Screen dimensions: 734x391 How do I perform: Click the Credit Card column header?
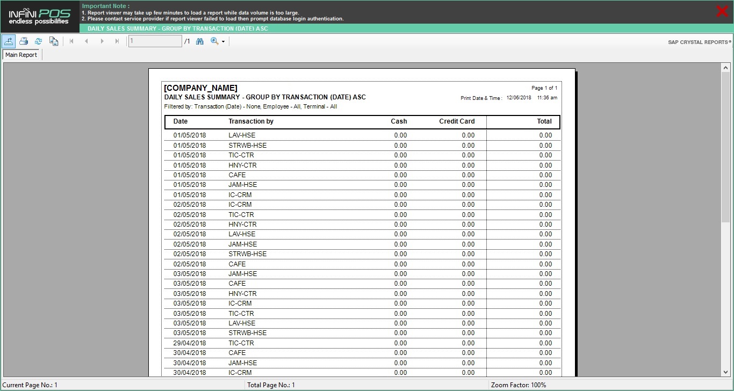click(x=457, y=121)
